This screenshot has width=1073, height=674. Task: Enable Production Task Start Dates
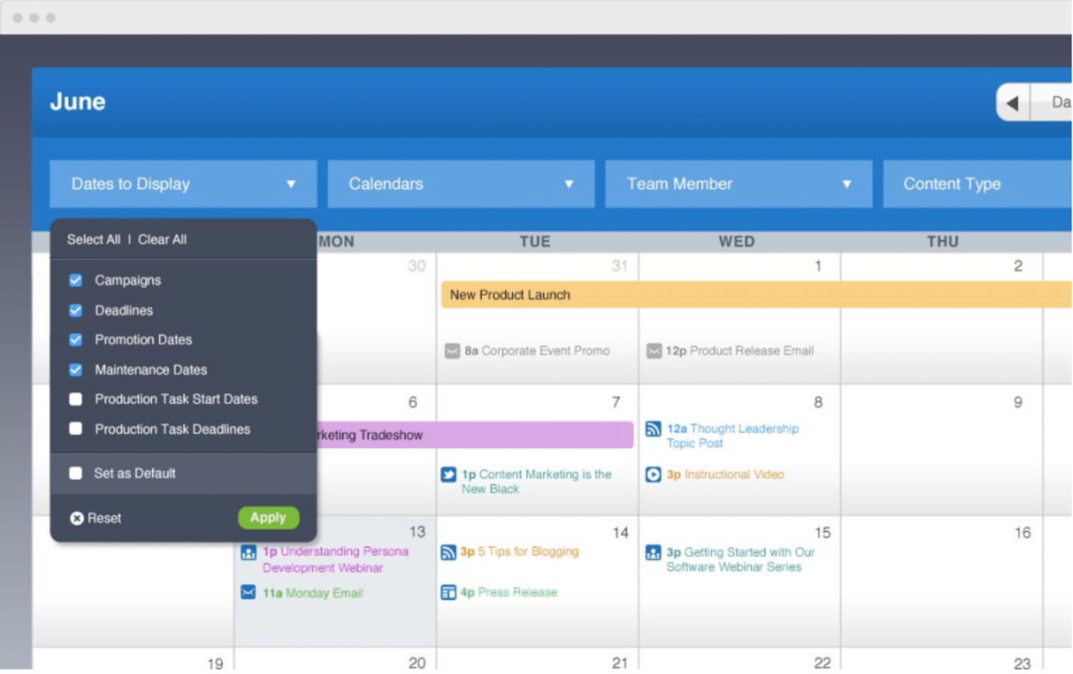click(74, 399)
